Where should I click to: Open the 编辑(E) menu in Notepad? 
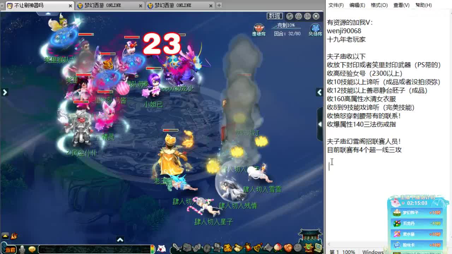[x=357, y=5]
